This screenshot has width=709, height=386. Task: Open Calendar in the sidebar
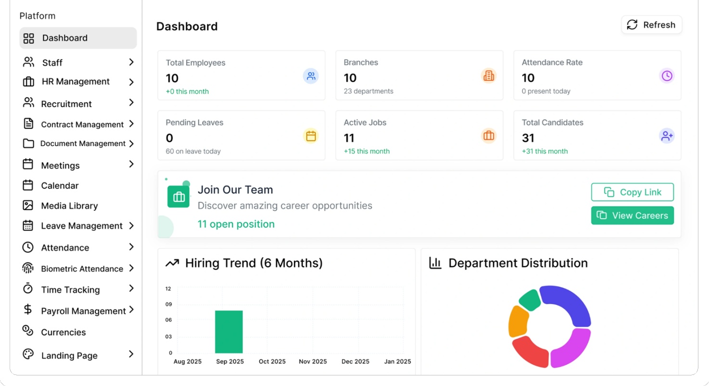[x=60, y=186]
